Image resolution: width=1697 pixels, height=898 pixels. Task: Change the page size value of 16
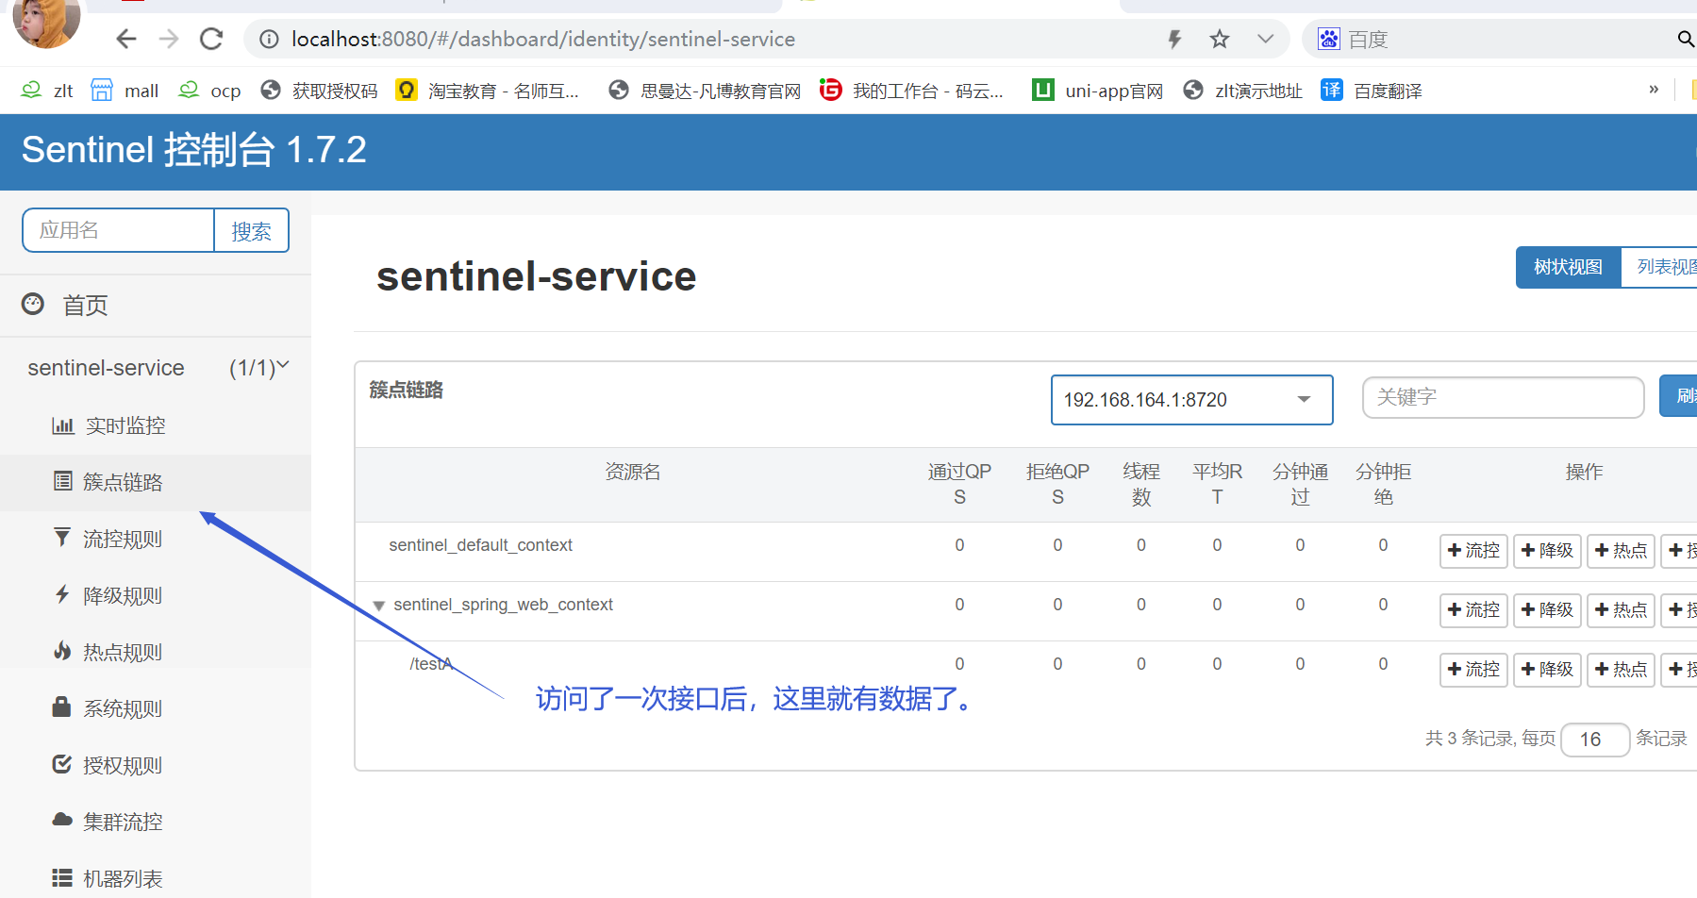(1594, 740)
